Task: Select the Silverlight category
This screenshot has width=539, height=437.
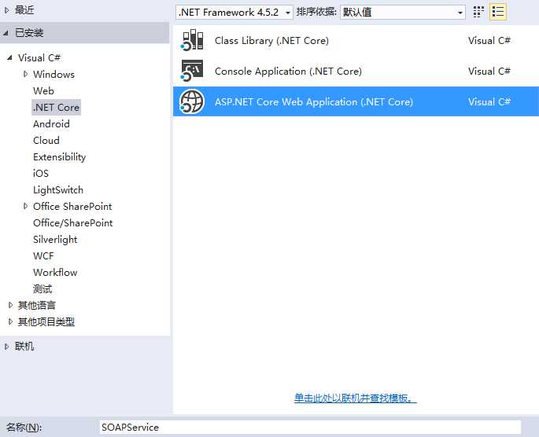Action: 55,239
